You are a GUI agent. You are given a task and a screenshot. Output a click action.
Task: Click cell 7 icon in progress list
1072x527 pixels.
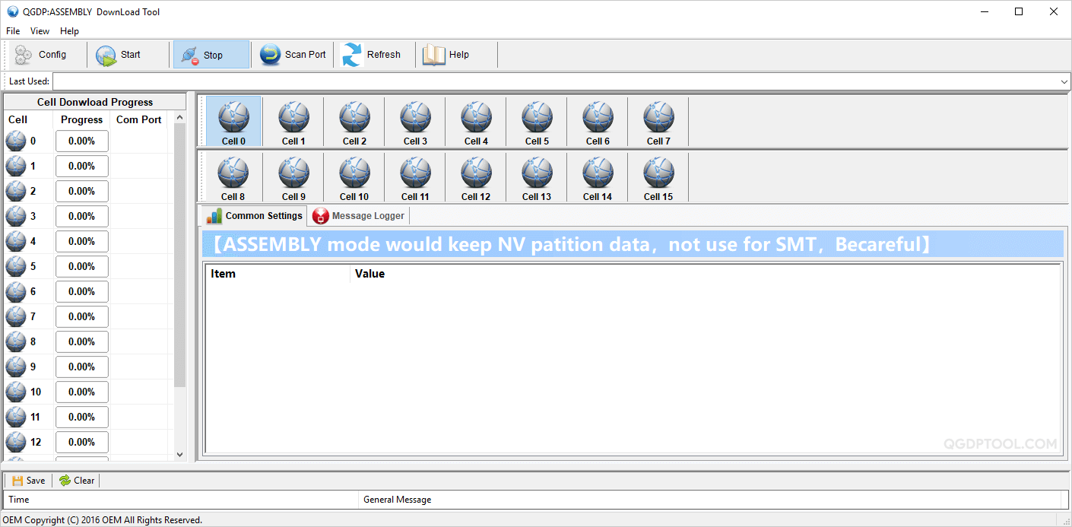coord(16,316)
